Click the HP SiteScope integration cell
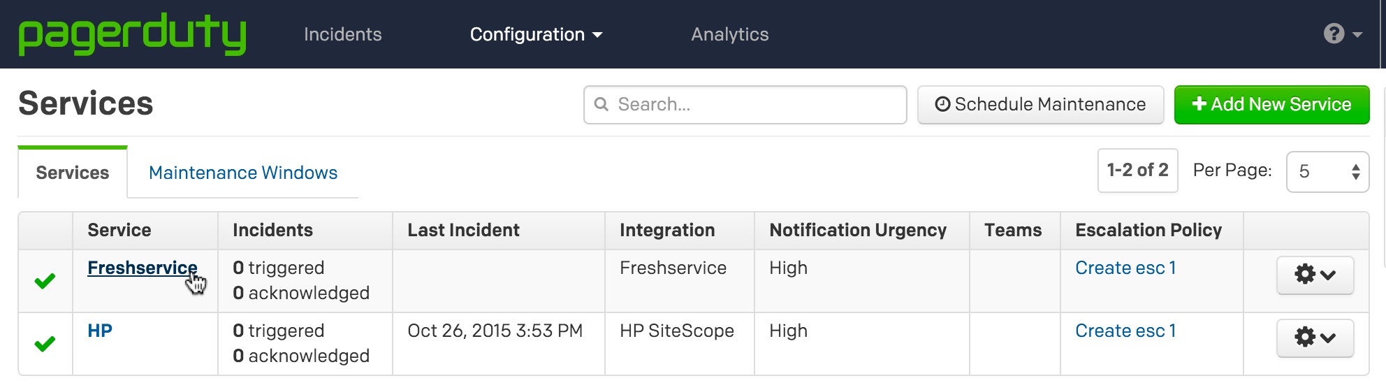The height and width of the screenshot is (390, 1386). [x=677, y=331]
